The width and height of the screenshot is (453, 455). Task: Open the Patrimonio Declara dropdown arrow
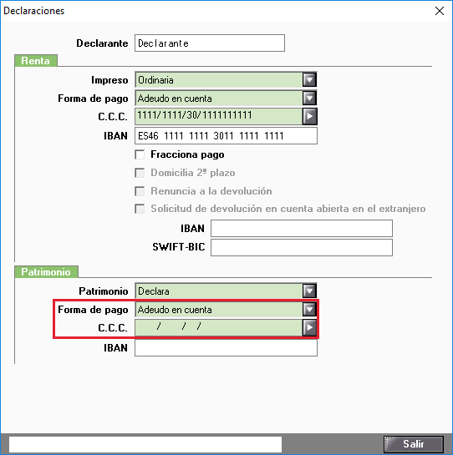click(x=309, y=291)
